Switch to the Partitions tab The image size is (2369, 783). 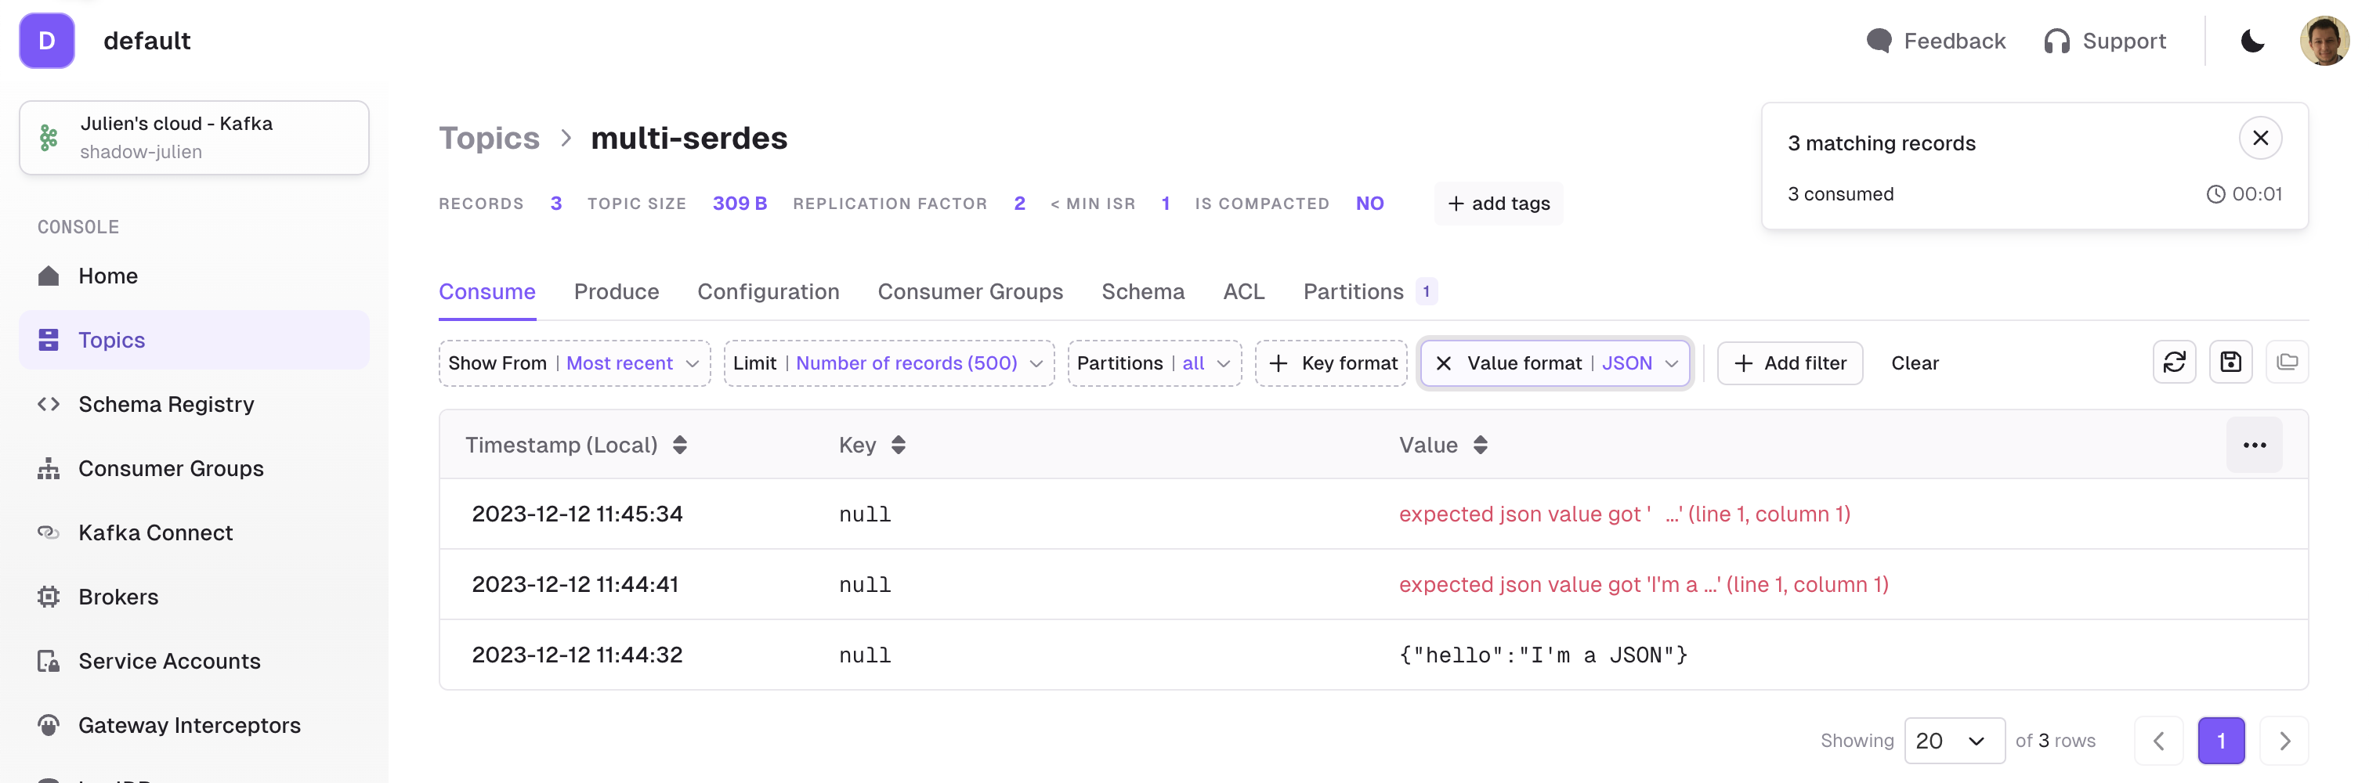pyautogui.click(x=1369, y=292)
